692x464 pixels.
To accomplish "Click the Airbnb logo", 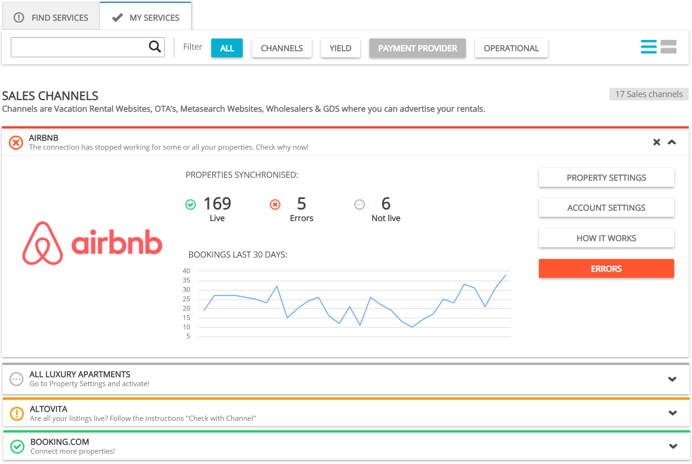I will click(x=92, y=243).
